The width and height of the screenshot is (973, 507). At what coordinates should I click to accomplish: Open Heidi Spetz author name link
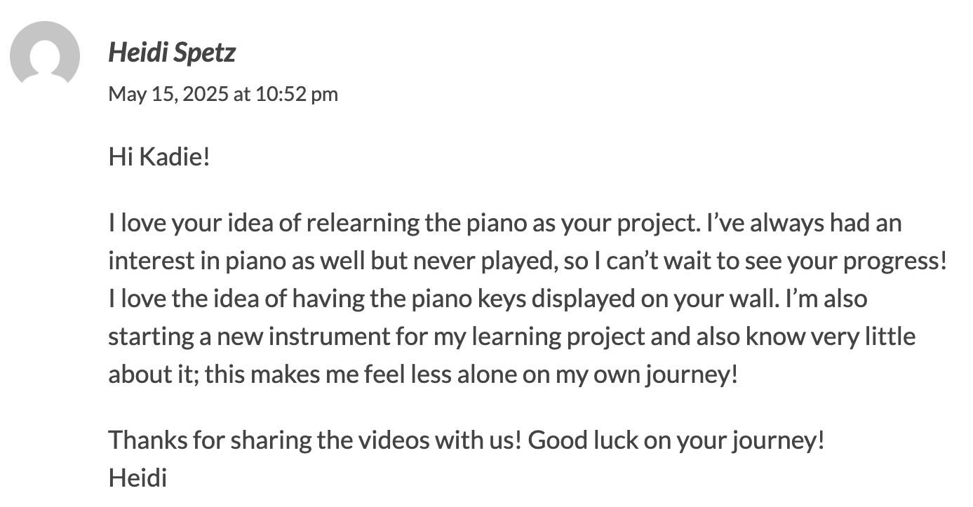pos(172,53)
